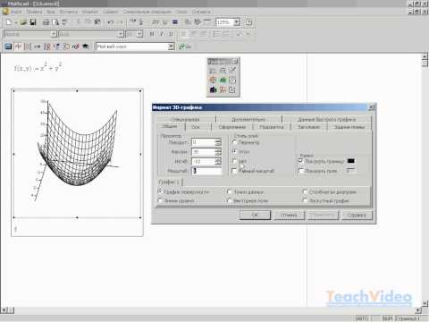Click the Print icon in the toolbar
Viewport: 429px width, 322px height.
tap(46, 22)
